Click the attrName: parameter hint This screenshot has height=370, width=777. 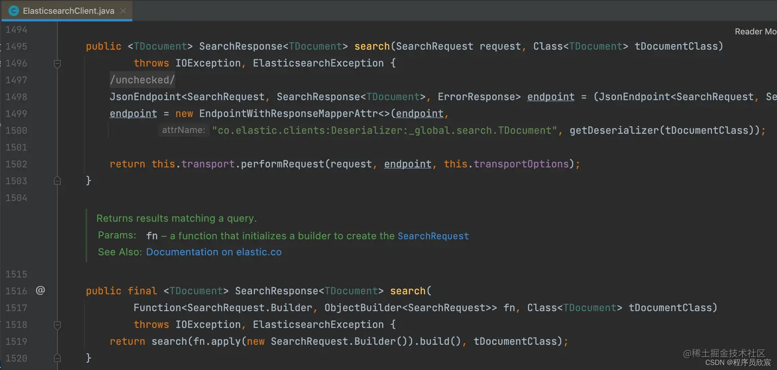183,131
